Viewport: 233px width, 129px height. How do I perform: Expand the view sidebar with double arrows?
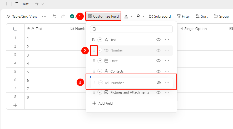coord(8,16)
